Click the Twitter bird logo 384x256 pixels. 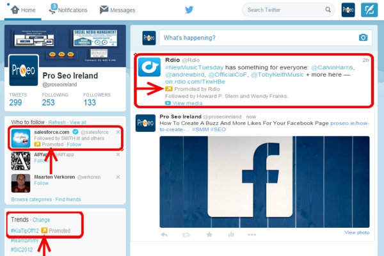pos(189,10)
